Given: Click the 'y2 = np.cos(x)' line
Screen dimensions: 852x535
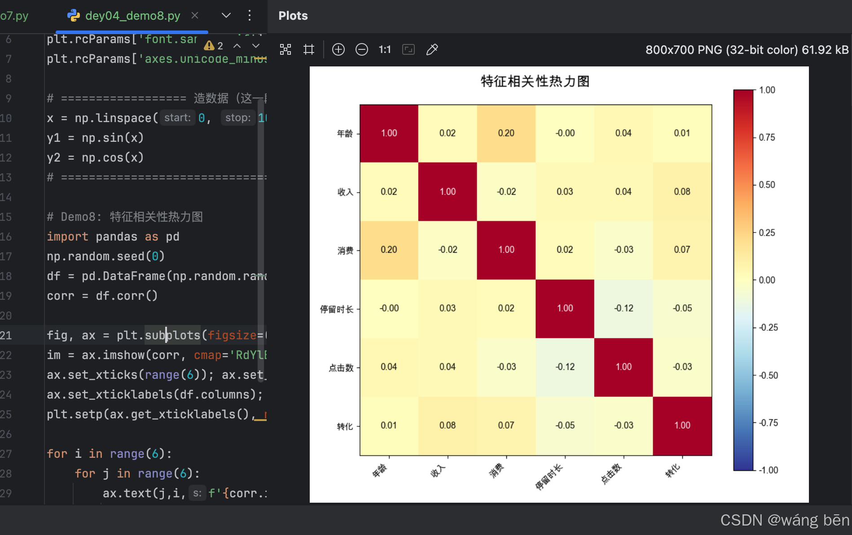Looking at the screenshot, I should click(95, 158).
